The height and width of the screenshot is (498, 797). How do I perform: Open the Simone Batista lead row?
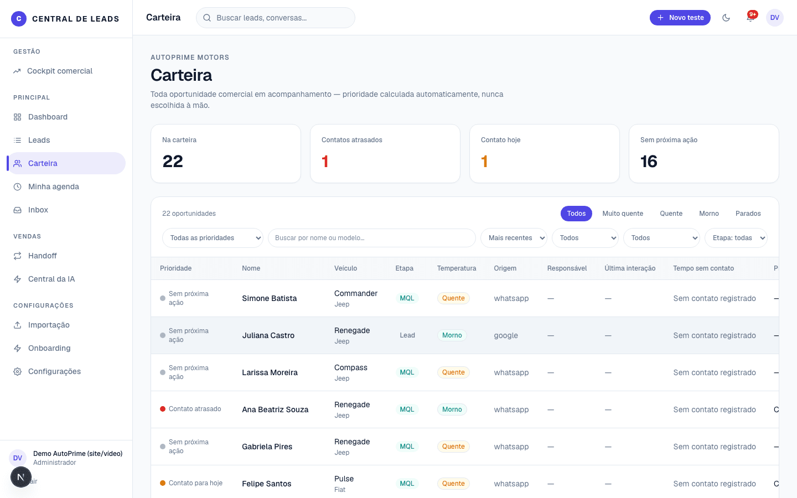[x=465, y=298]
